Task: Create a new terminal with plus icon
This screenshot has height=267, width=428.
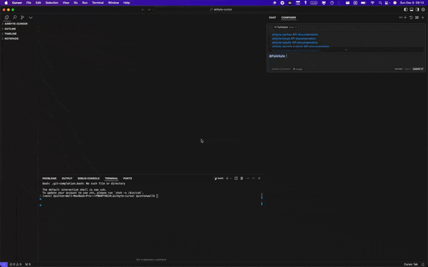Action: point(227,178)
